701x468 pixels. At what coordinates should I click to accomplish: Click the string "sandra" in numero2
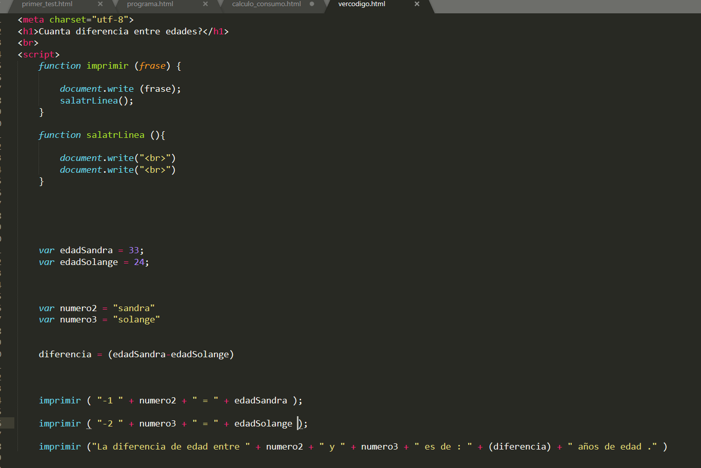click(134, 308)
